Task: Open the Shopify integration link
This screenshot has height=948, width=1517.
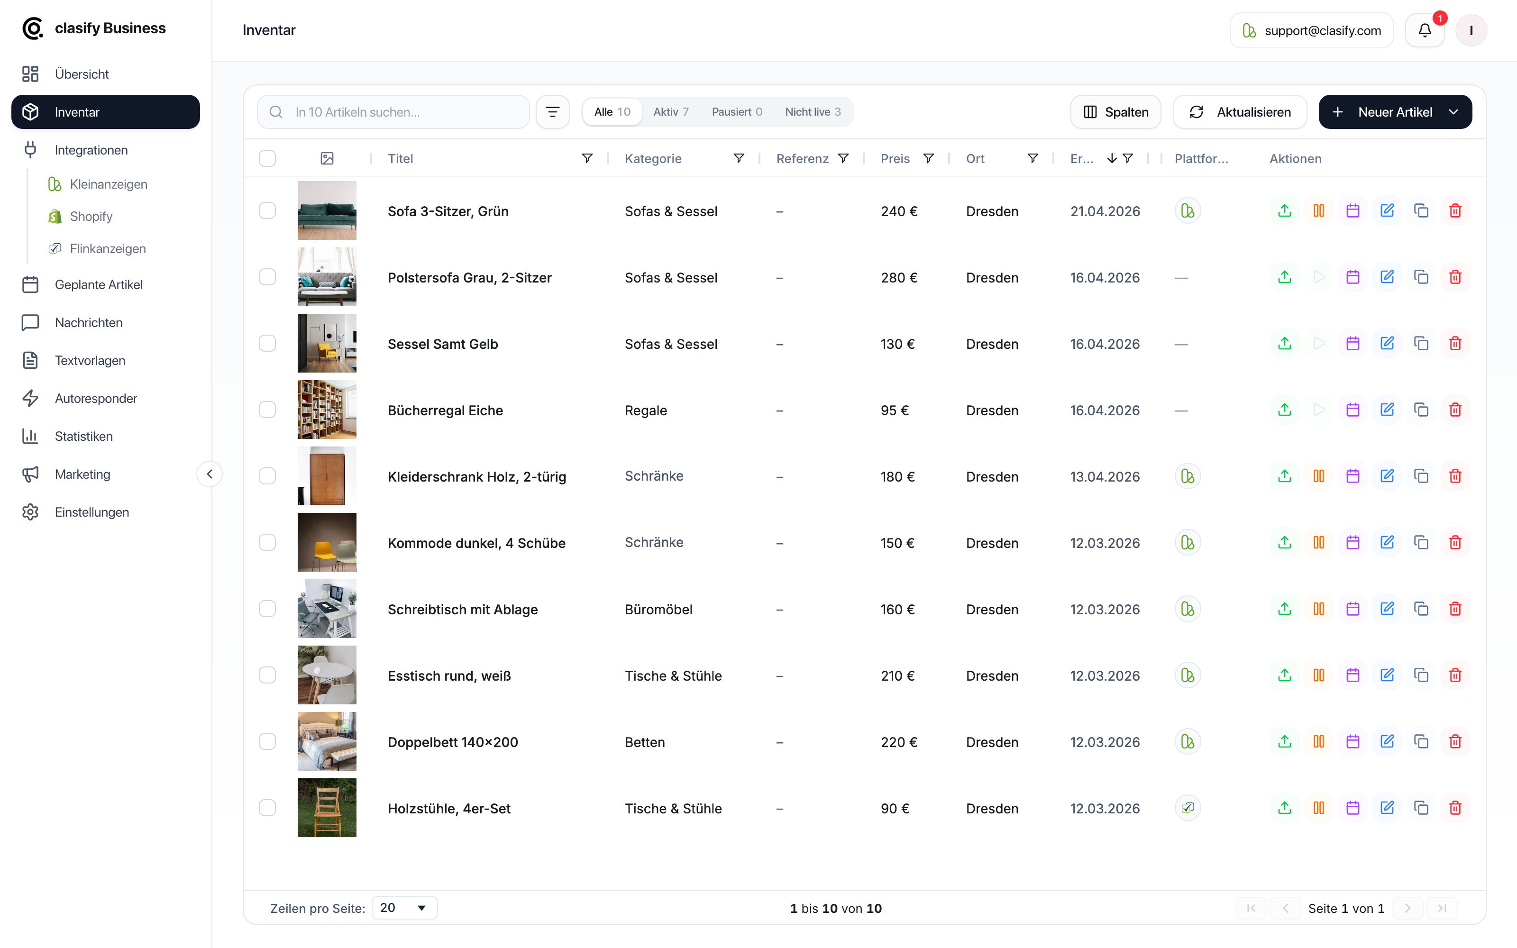Action: click(91, 216)
